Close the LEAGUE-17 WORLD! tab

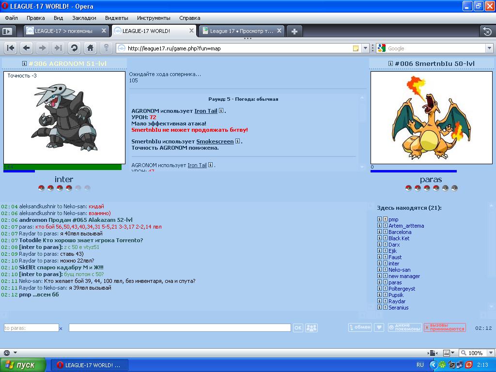coord(191,31)
